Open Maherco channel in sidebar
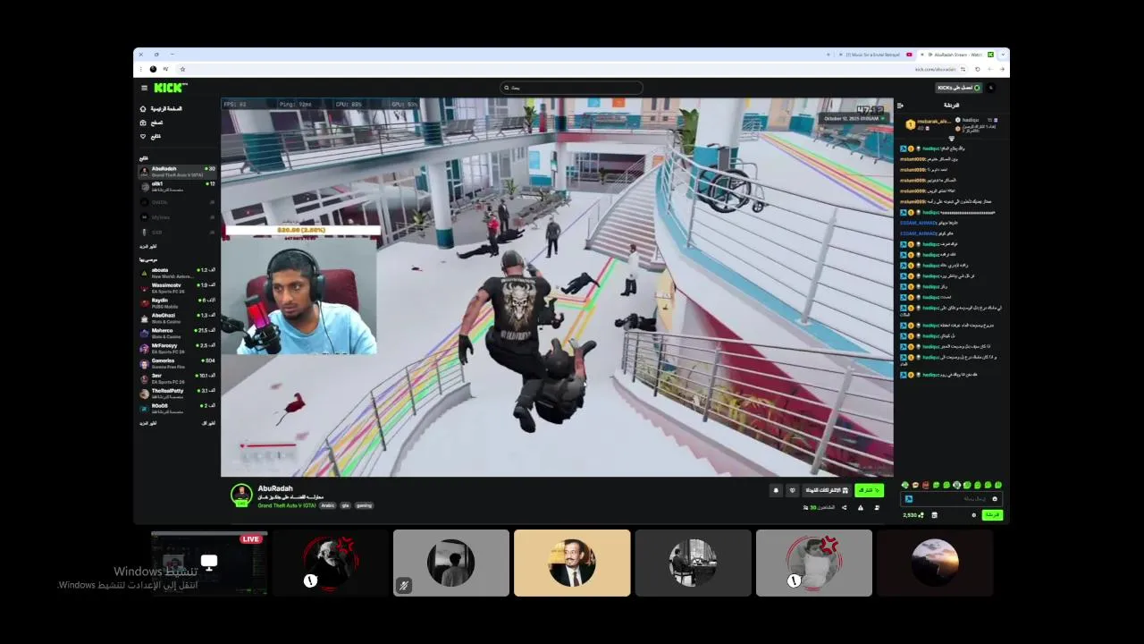The height and width of the screenshot is (644, 1144). pos(178,333)
